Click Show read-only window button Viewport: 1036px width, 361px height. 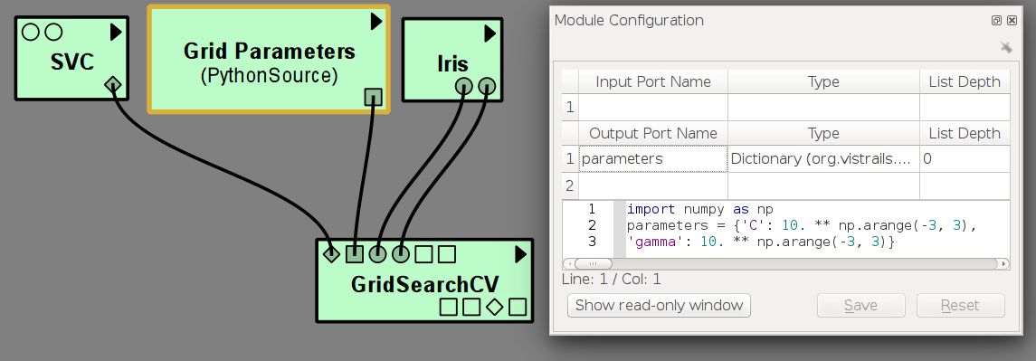pyautogui.click(x=659, y=306)
